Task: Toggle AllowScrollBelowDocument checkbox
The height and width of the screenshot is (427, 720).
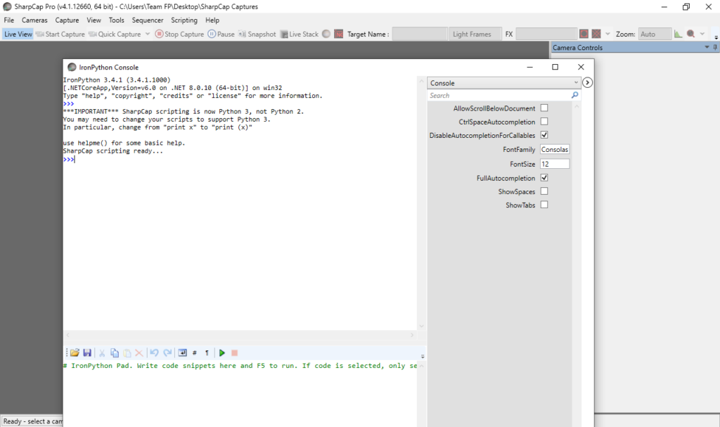Action: point(544,108)
